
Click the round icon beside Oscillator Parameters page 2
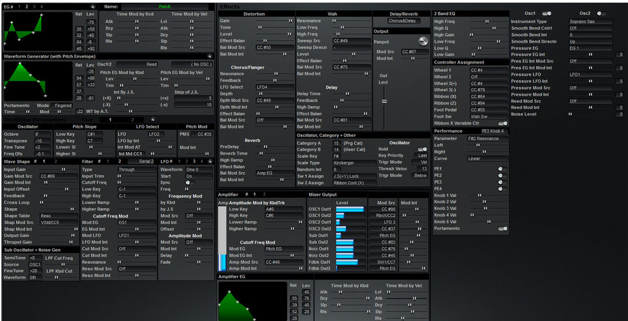[152, 119]
